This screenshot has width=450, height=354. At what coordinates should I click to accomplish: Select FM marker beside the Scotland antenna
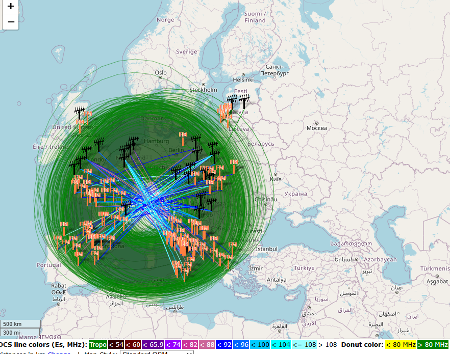88,118
